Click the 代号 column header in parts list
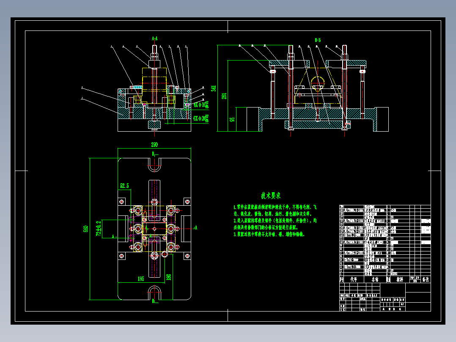456x342 pixels. tap(354, 279)
